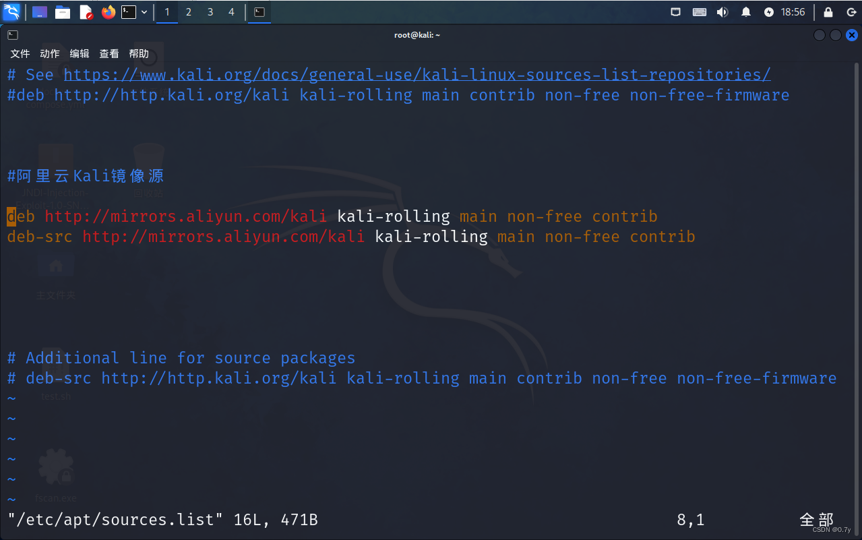Launch Firefox from the top panel
The height and width of the screenshot is (540, 862).
[x=108, y=11]
